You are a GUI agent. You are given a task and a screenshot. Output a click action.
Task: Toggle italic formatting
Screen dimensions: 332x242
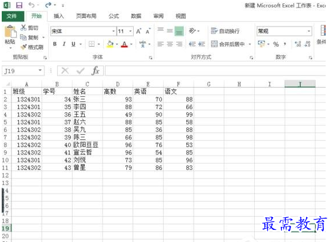click(x=64, y=44)
